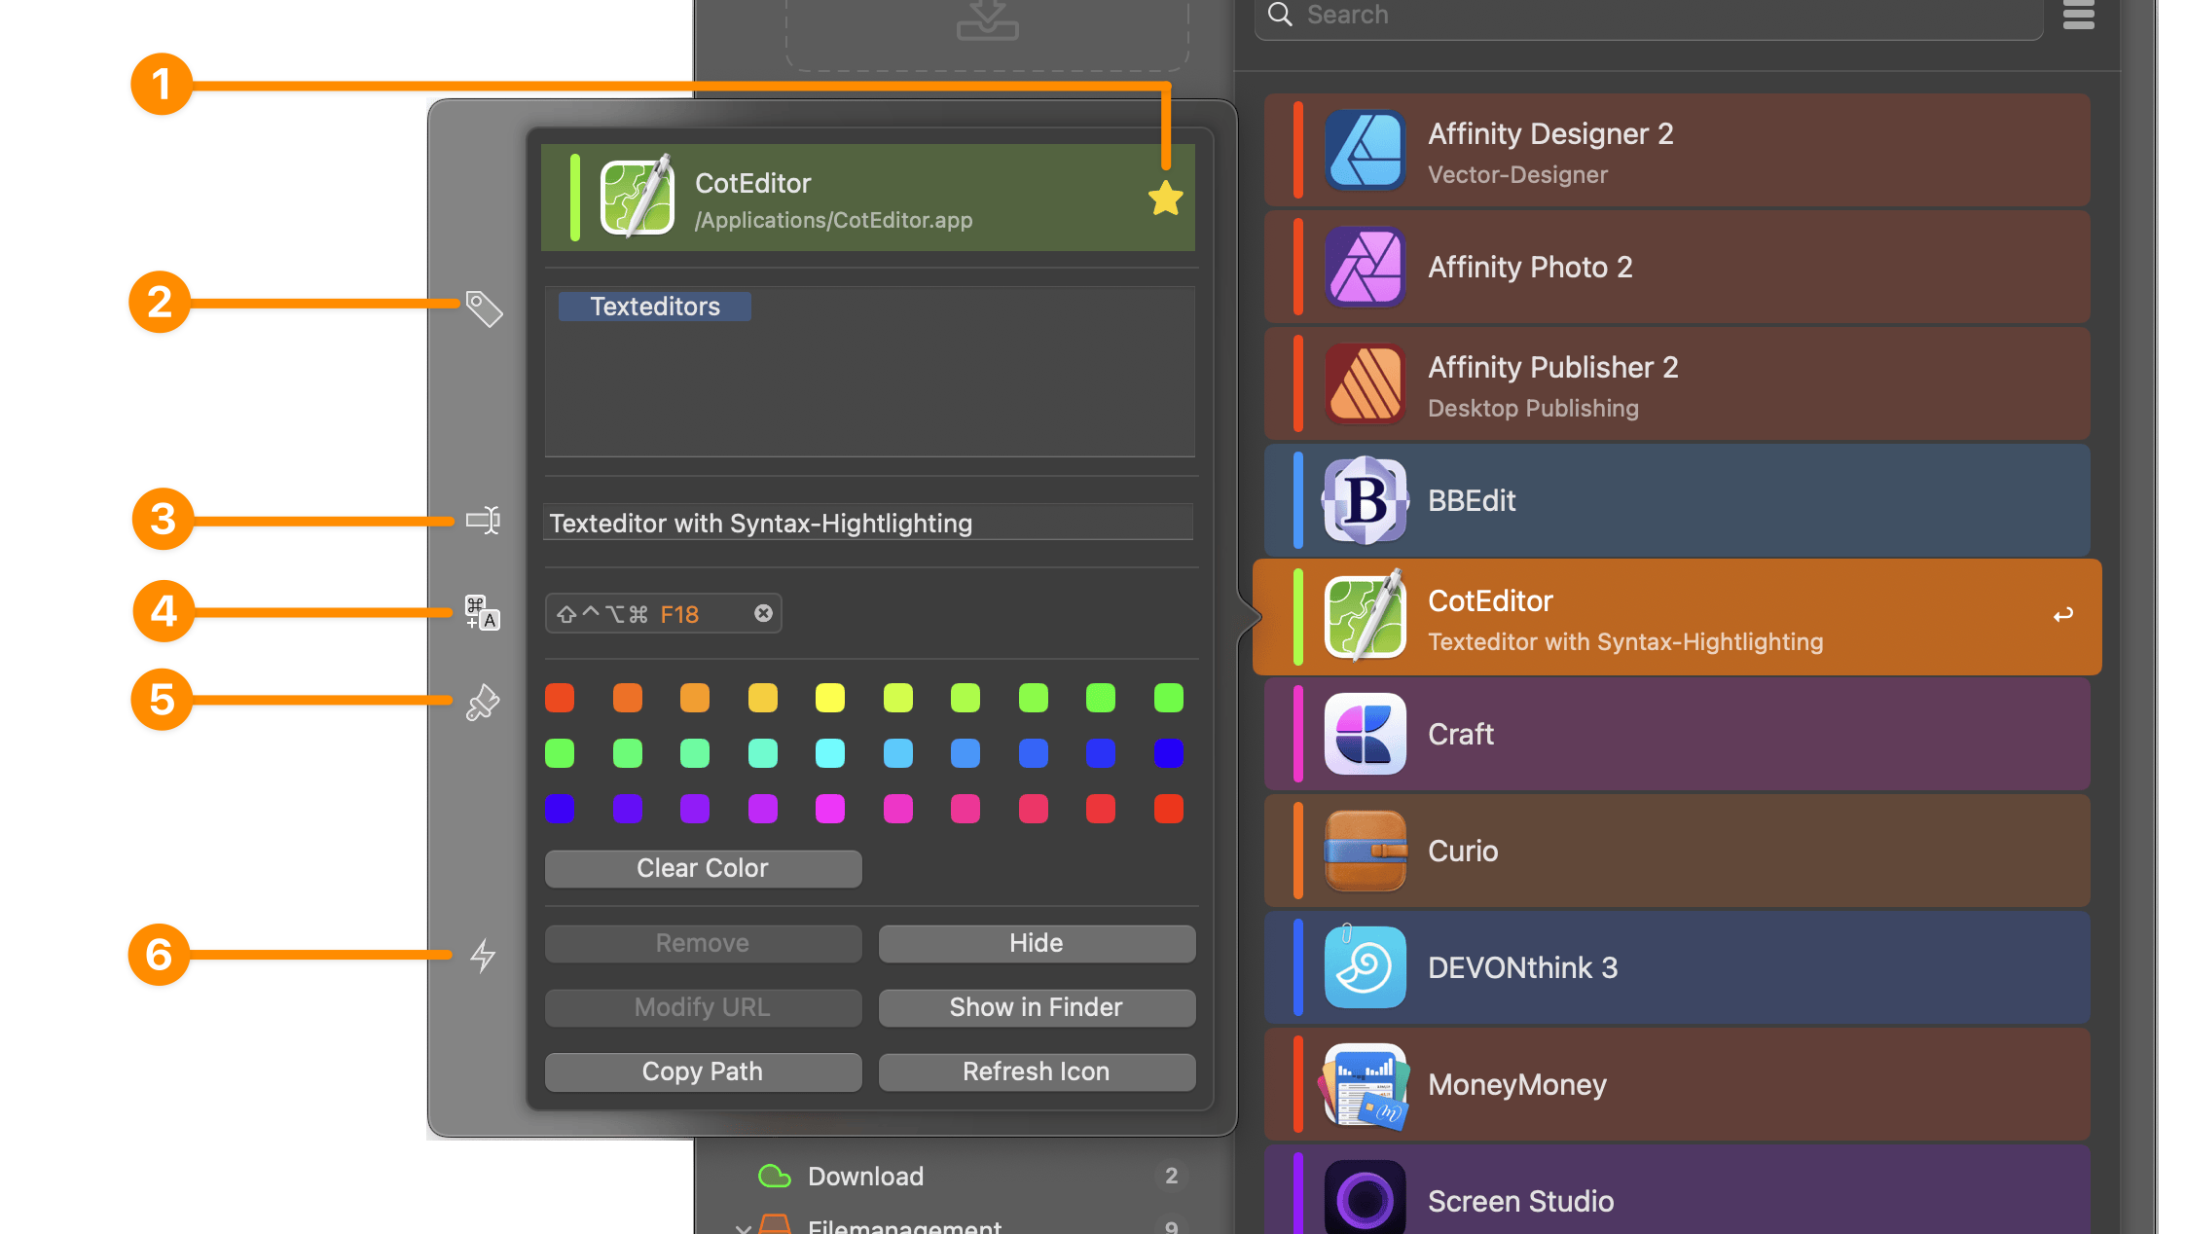Screen dimensions: 2186x1234
Task: Select Craft in the list
Action: coord(1677,734)
